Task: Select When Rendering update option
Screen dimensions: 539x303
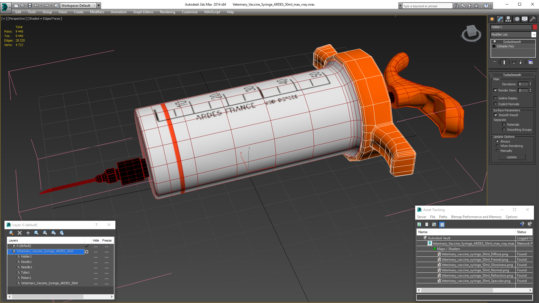Action: click(497, 146)
